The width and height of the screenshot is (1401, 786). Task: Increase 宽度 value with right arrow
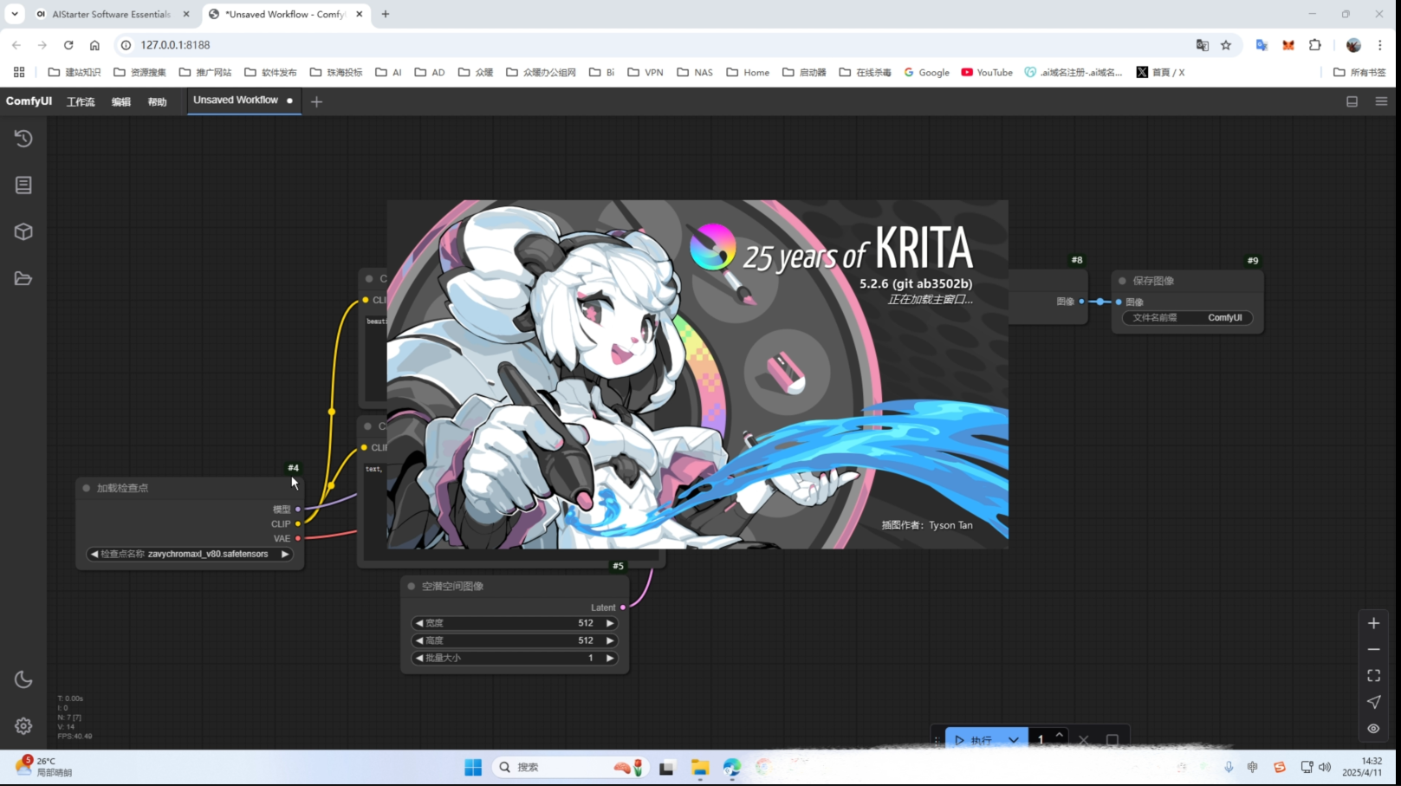(609, 623)
